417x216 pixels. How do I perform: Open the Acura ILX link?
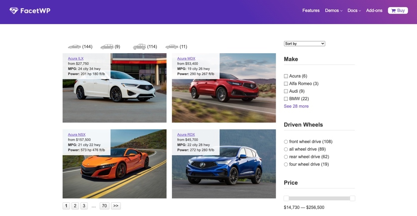click(x=75, y=58)
